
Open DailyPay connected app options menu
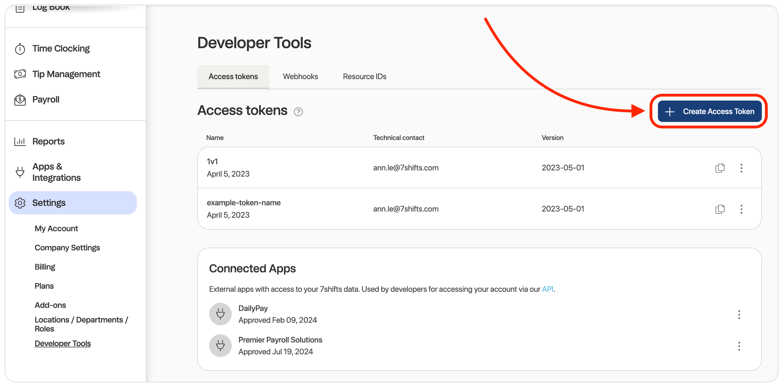point(739,315)
